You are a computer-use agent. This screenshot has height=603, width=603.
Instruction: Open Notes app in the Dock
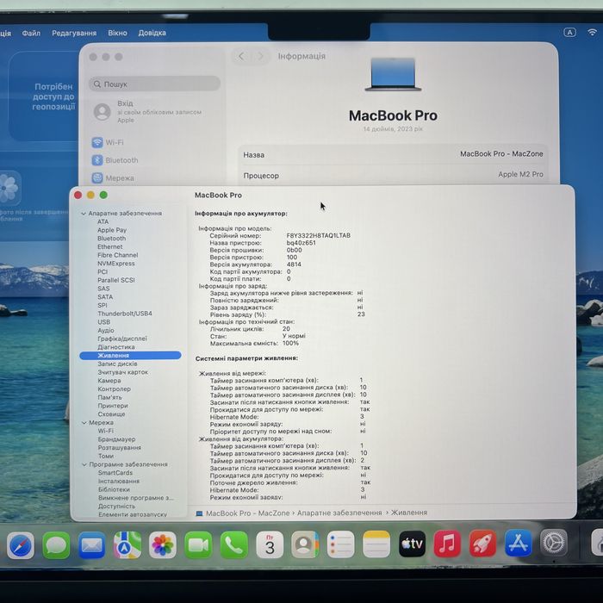tap(376, 544)
